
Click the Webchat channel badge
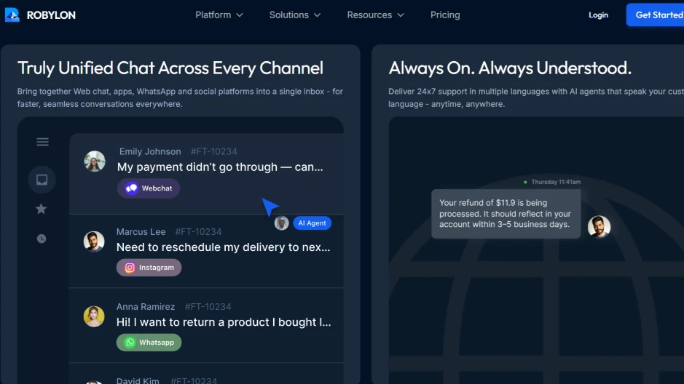[x=149, y=188]
